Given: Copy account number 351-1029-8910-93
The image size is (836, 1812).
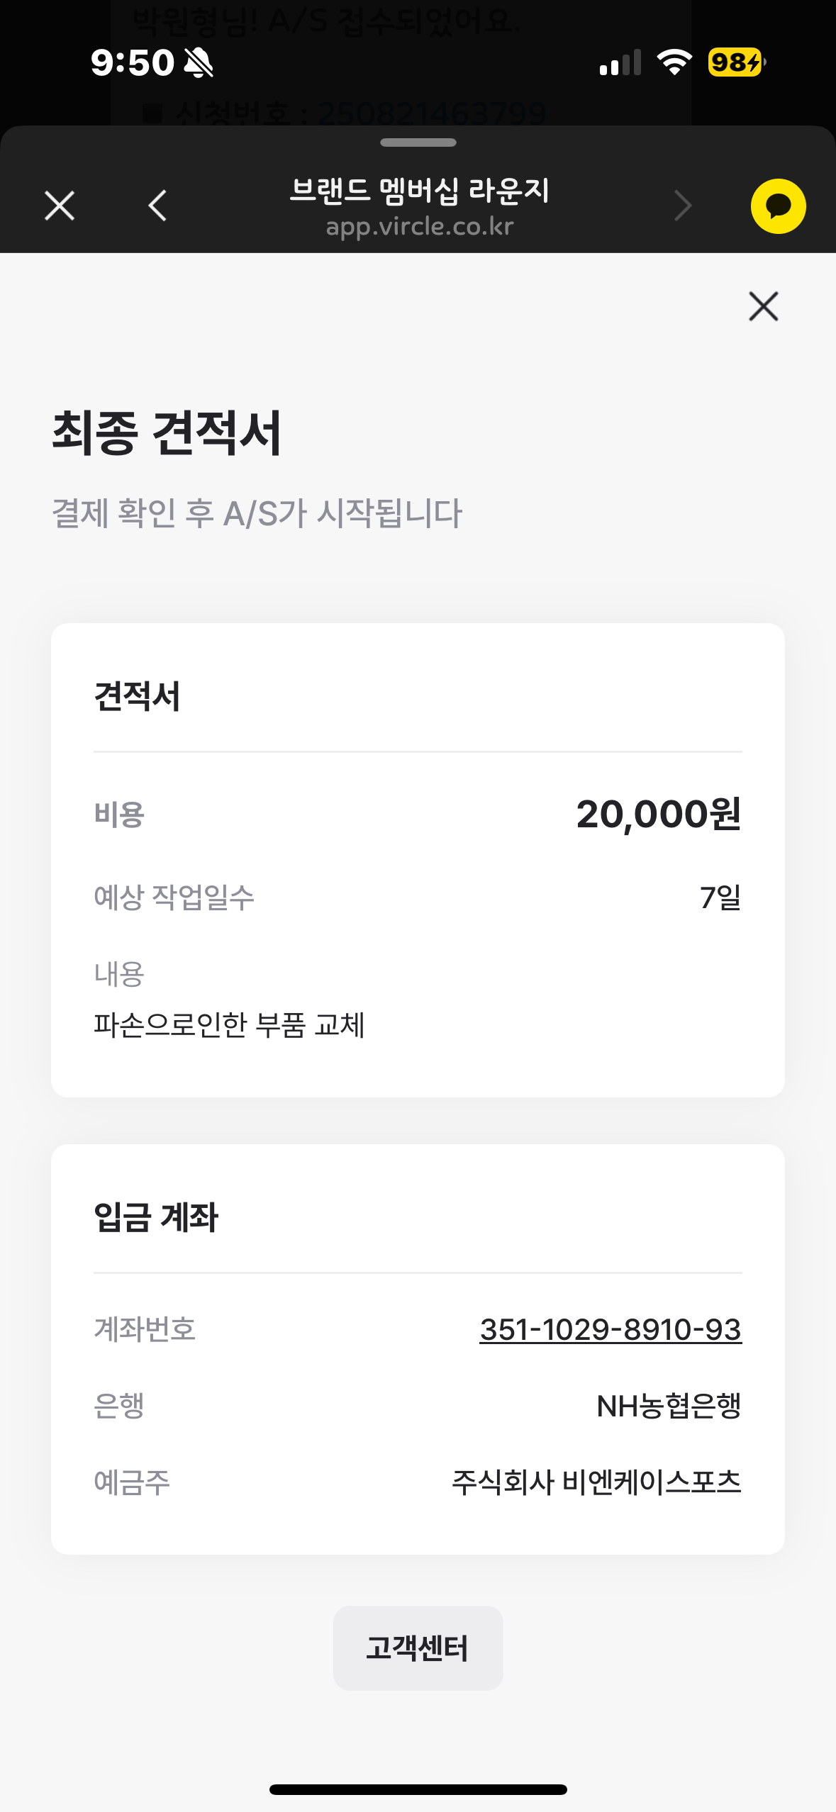Looking at the screenshot, I should coord(610,1329).
